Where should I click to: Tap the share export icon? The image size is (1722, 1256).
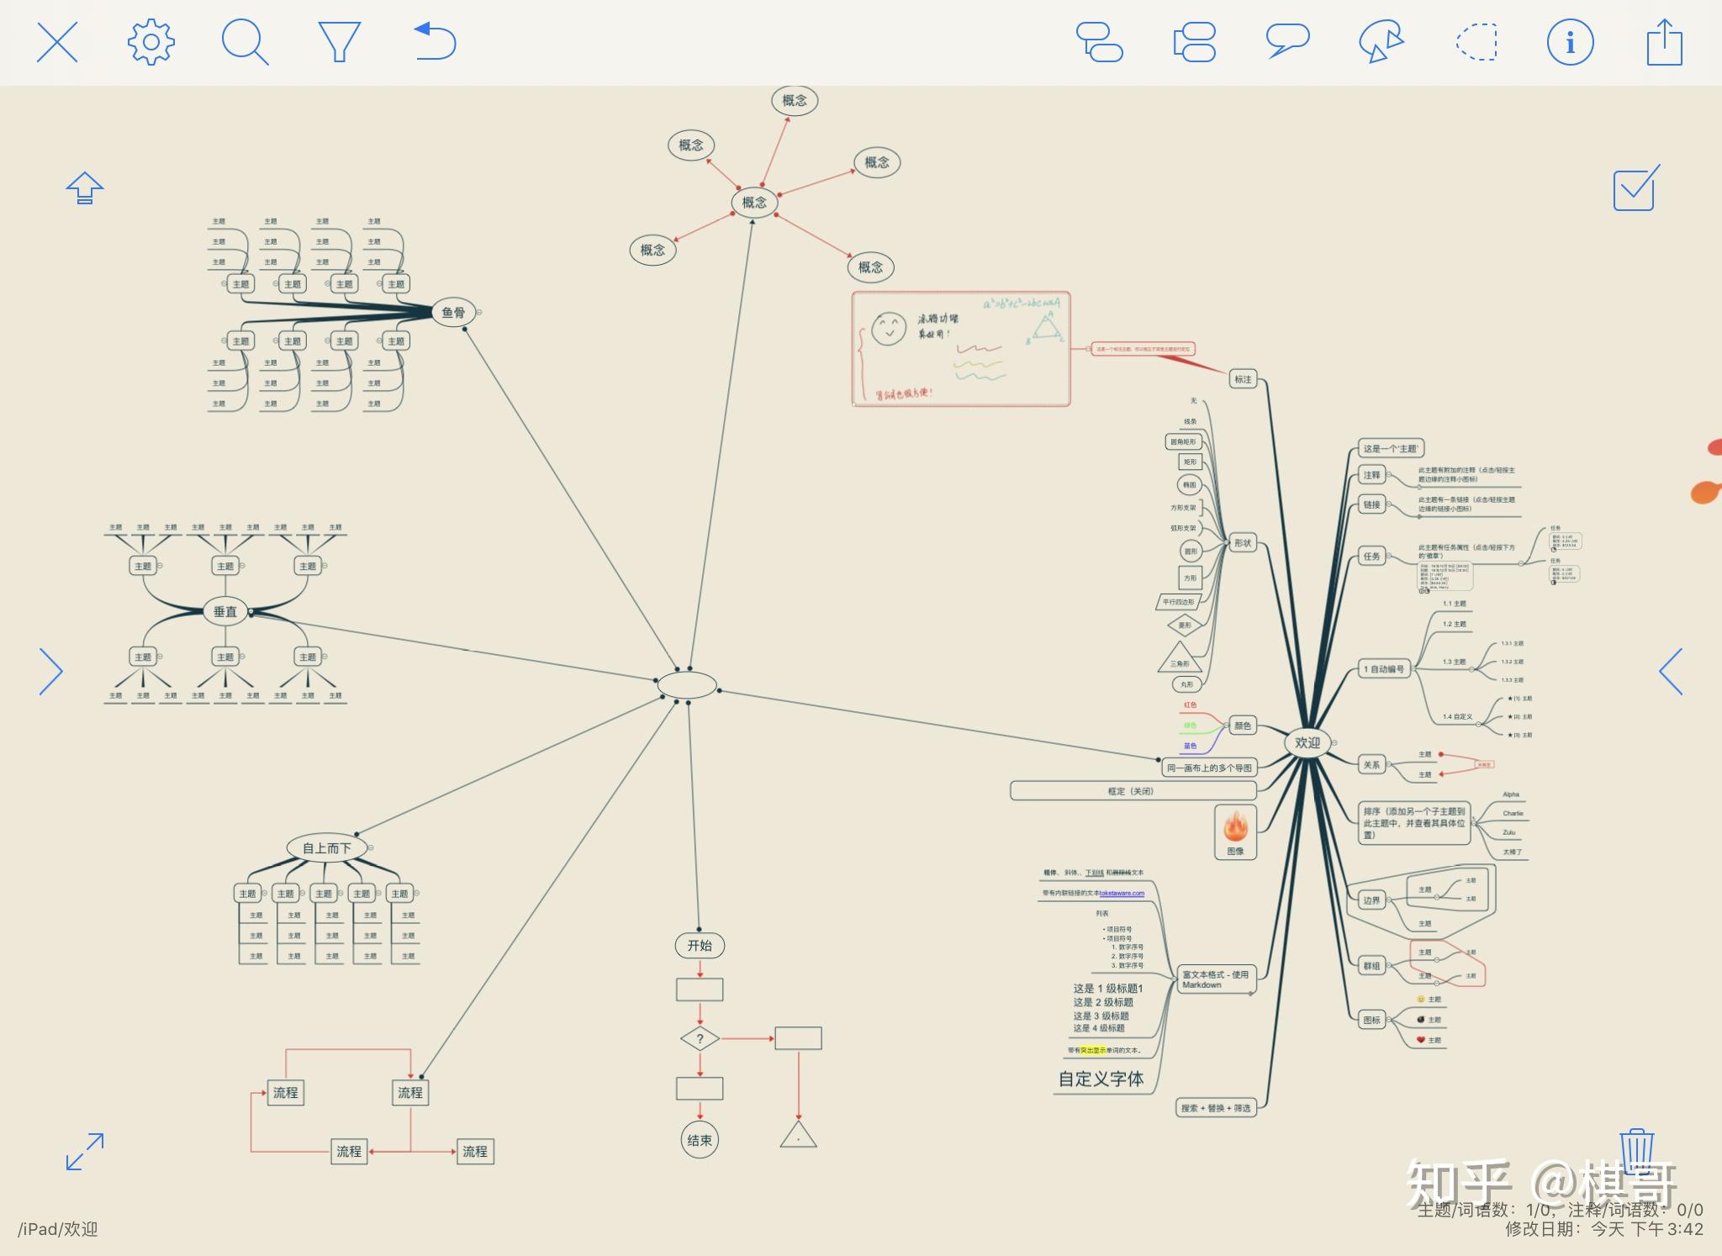click(x=1664, y=42)
